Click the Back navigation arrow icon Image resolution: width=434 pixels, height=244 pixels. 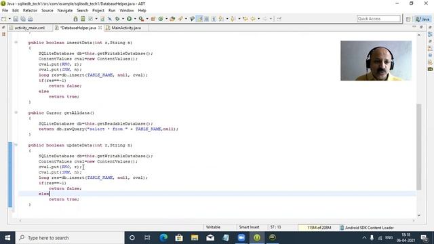(x=253, y=19)
